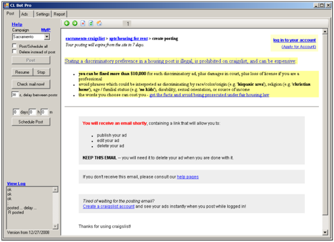
Task: Click the Schedule Post button
Action: [31, 122]
